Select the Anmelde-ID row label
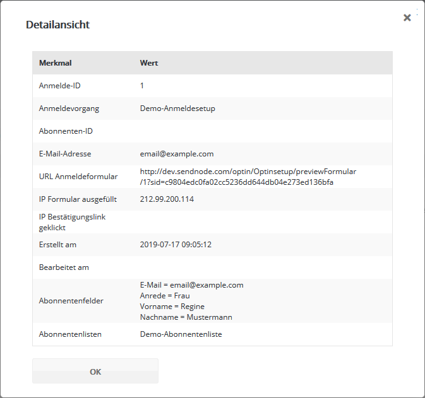 [x=59, y=86]
